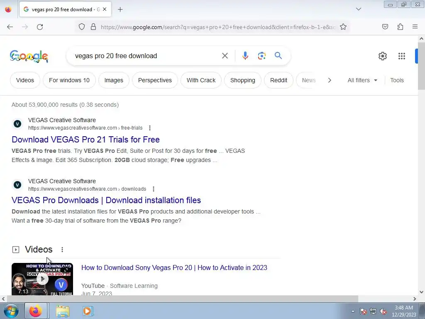Clear the search box with the X icon
The width and height of the screenshot is (425, 319).
[225, 56]
